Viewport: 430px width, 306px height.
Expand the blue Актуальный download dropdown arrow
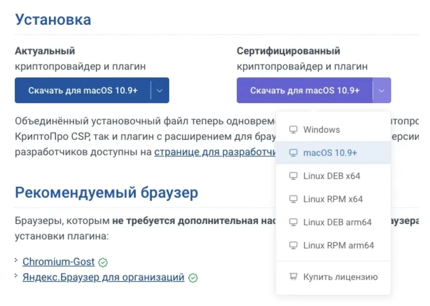pyautogui.click(x=159, y=91)
